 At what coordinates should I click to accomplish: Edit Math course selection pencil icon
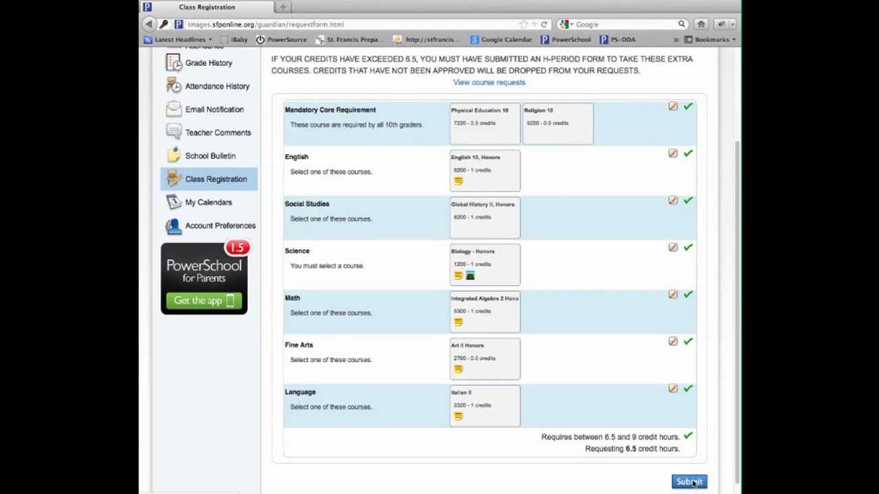(673, 294)
